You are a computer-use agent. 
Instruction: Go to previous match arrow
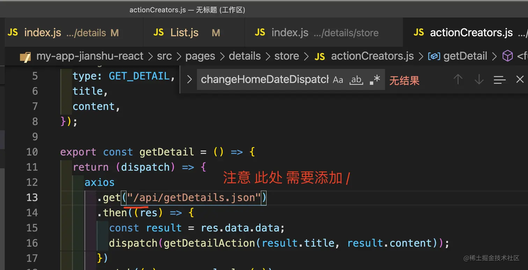[458, 80]
